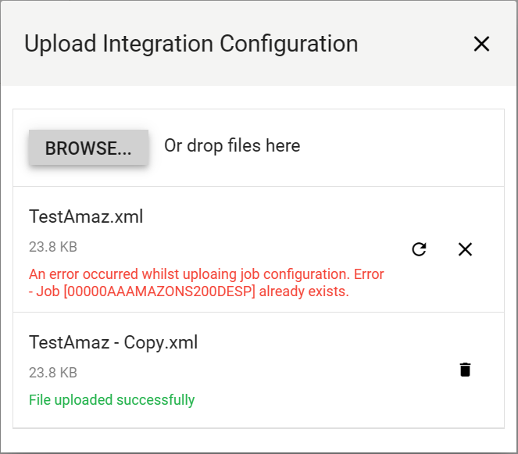Click the grey header bar beside the title

[x=414, y=44]
